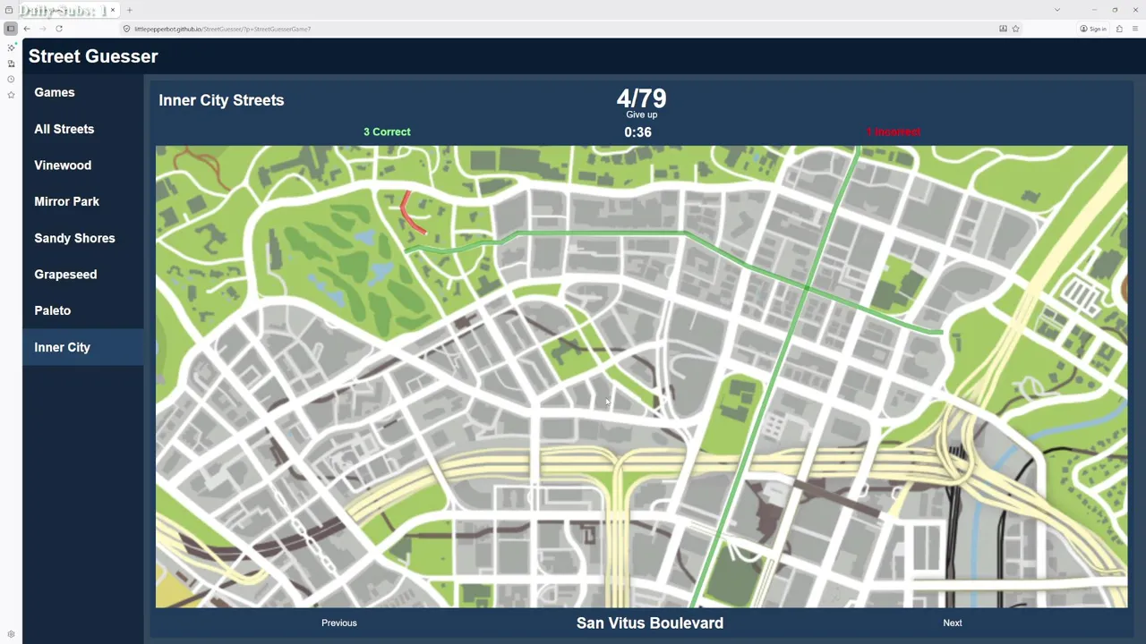Open synced tabs sidebar icon
The height and width of the screenshot is (644, 1146).
pos(11,64)
